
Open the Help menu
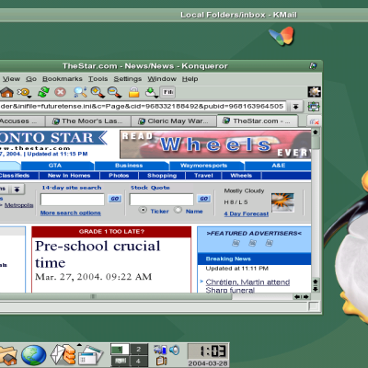(x=190, y=79)
